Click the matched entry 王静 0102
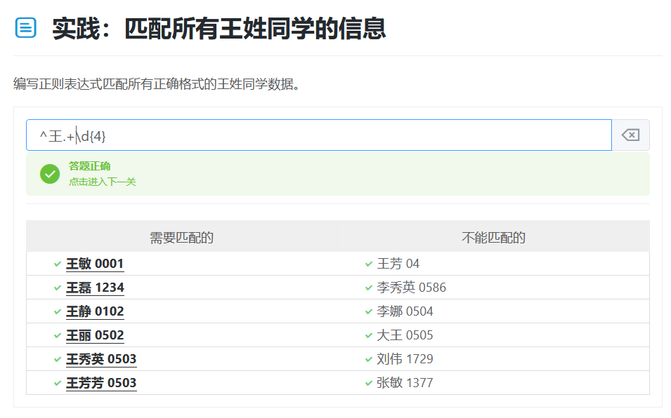Image resolution: width=671 pixels, height=418 pixels. tap(95, 311)
